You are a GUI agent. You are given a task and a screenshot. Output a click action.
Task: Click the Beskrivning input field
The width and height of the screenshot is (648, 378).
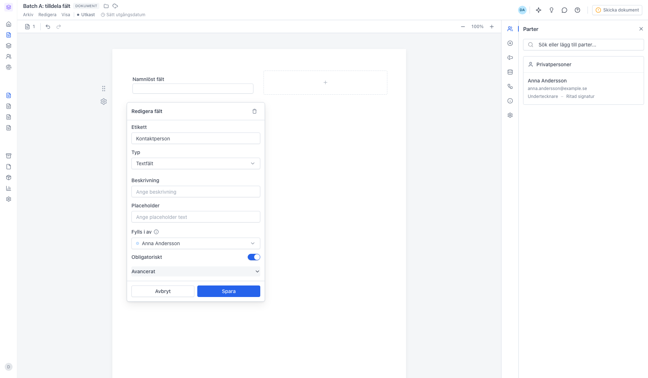coord(196,192)
